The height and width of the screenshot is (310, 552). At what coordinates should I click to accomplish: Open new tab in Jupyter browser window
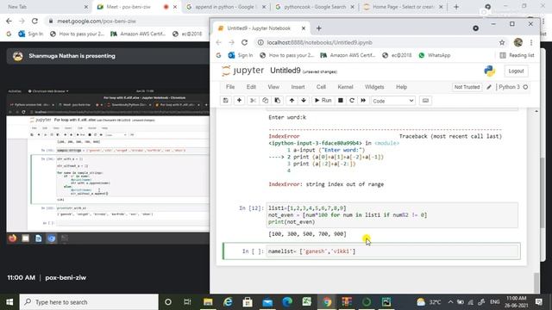pos(318,28)
